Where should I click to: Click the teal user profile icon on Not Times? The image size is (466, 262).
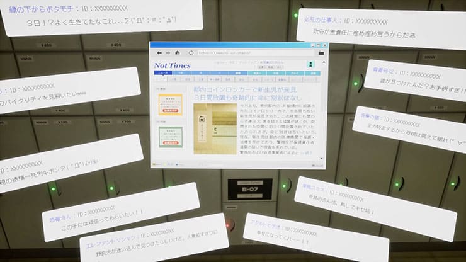click(x=310, y=64)
